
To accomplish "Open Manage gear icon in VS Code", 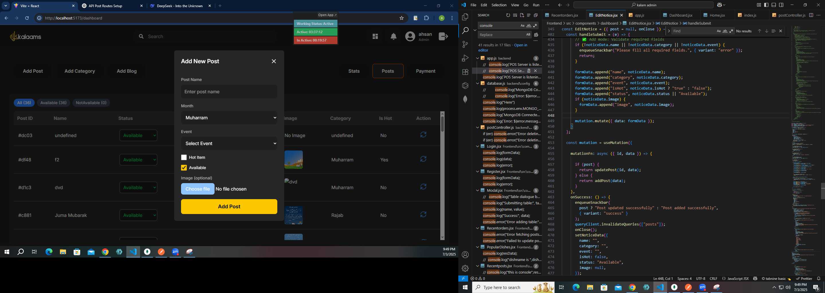I will (x=465, y=268).
